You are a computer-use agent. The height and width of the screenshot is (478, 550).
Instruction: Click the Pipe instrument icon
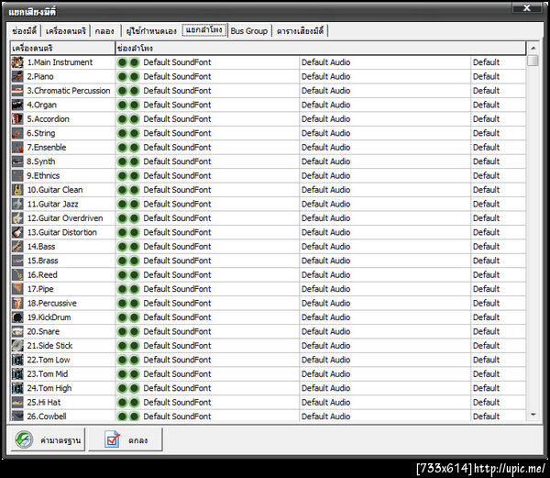click(x=17, y=289)
